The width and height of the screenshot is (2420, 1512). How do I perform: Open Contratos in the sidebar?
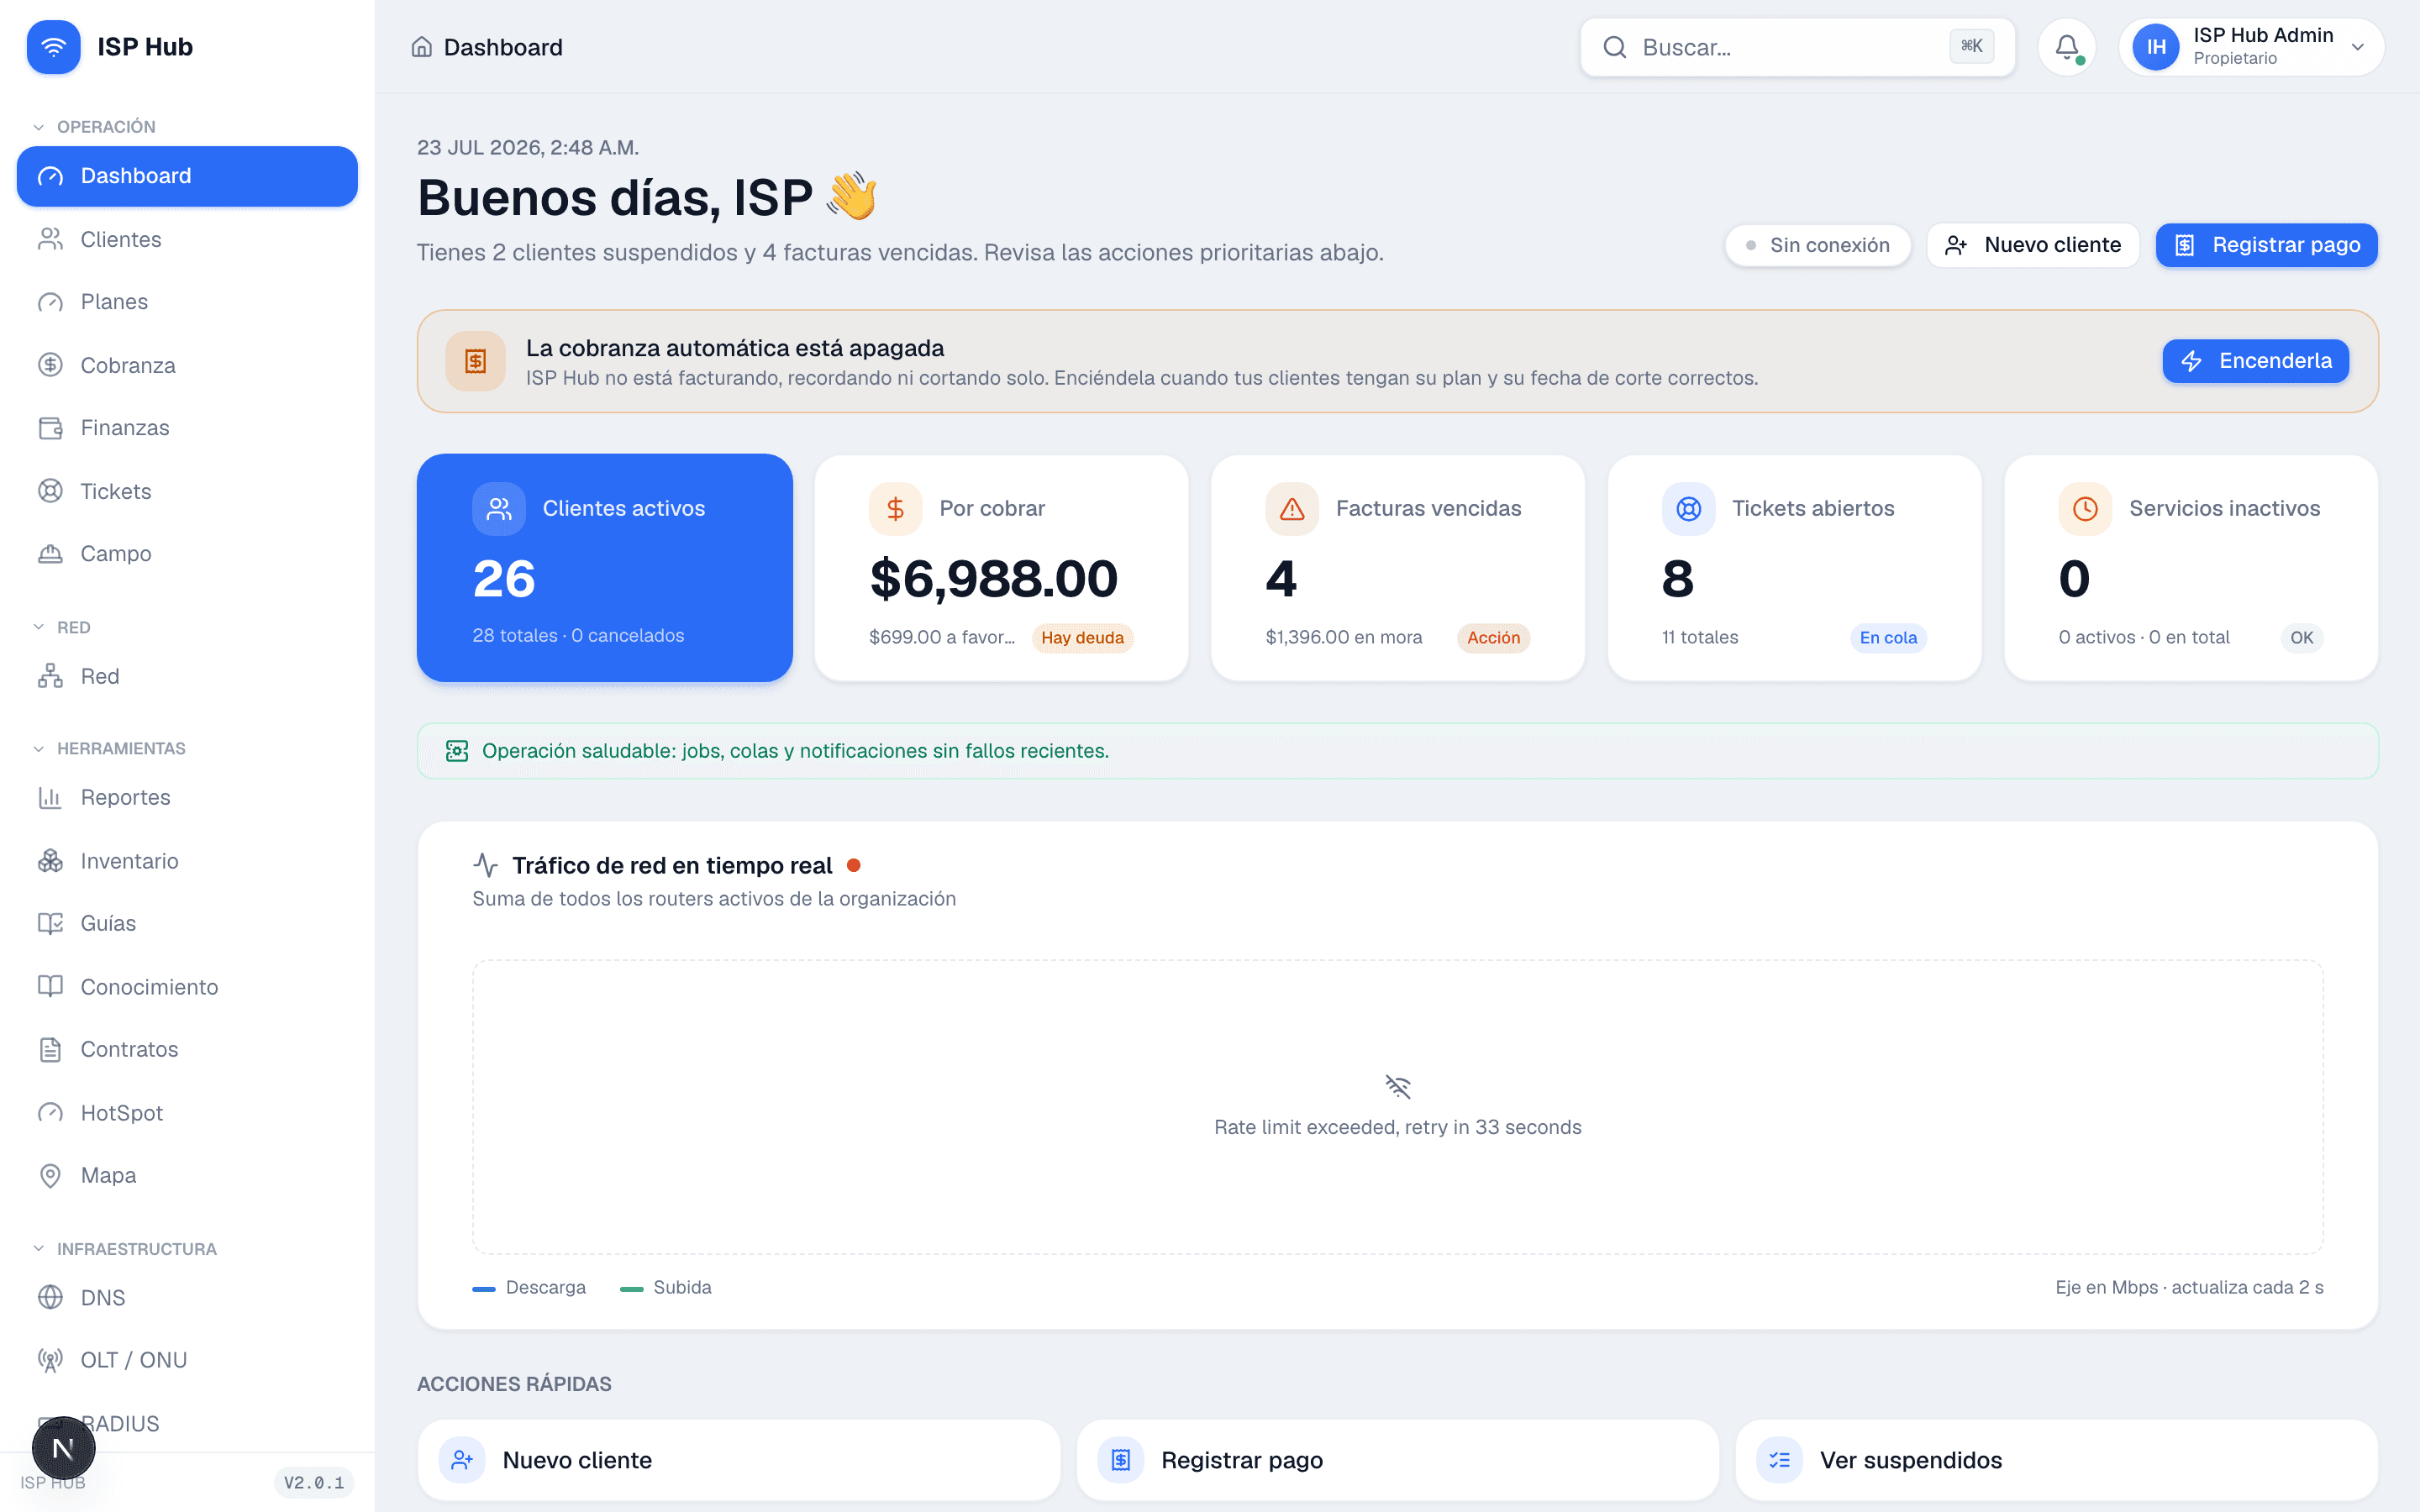pos(187,1049)
